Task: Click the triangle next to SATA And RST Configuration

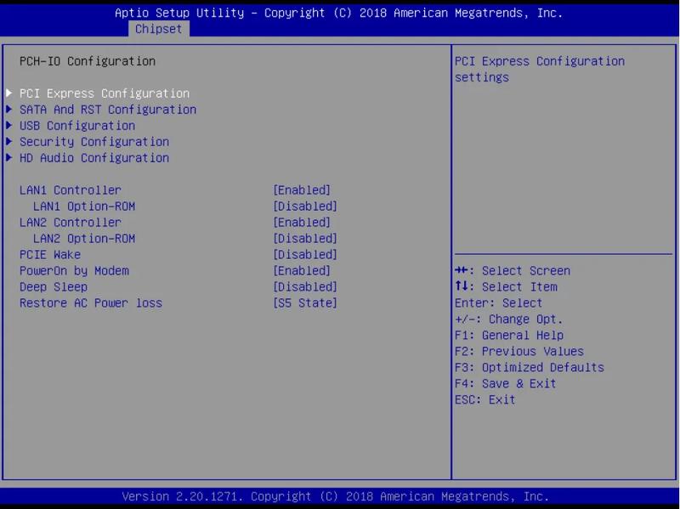Action: [9, 110]
